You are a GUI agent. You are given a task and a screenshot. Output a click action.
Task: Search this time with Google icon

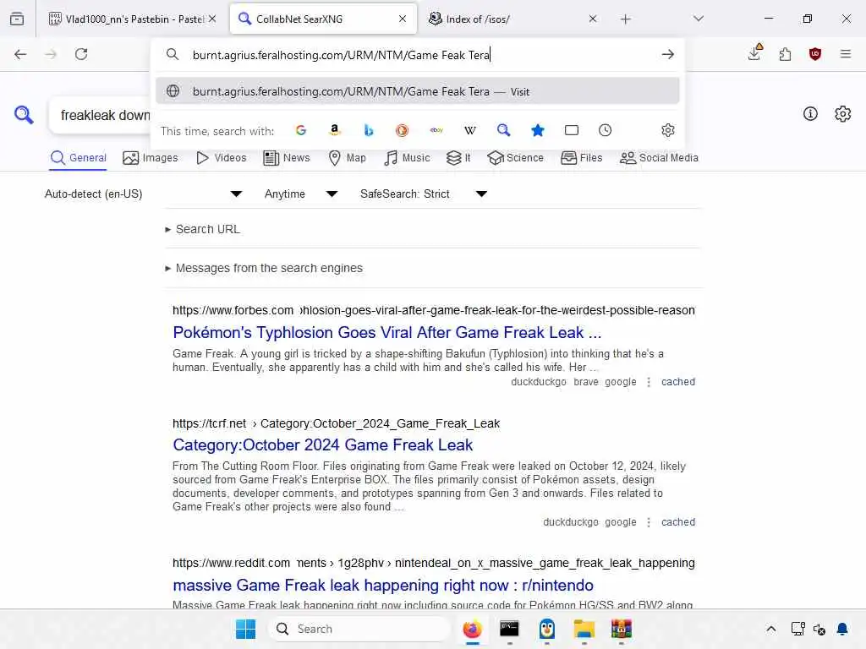pyautogui.click(x=301, y=130)
